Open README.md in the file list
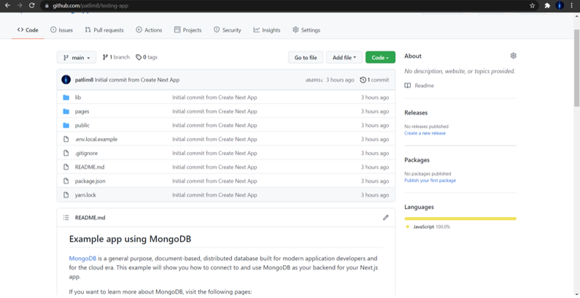The height and width of the screenshot is (298, 580). point(90,167)
